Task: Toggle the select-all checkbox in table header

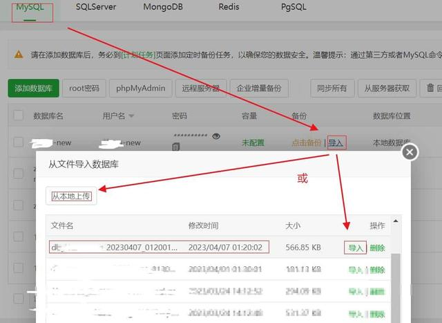Action: 19,116
